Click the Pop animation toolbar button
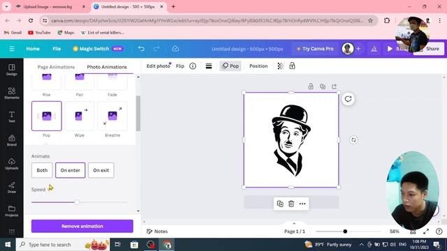The image size is (447, 251). (230, 66)
